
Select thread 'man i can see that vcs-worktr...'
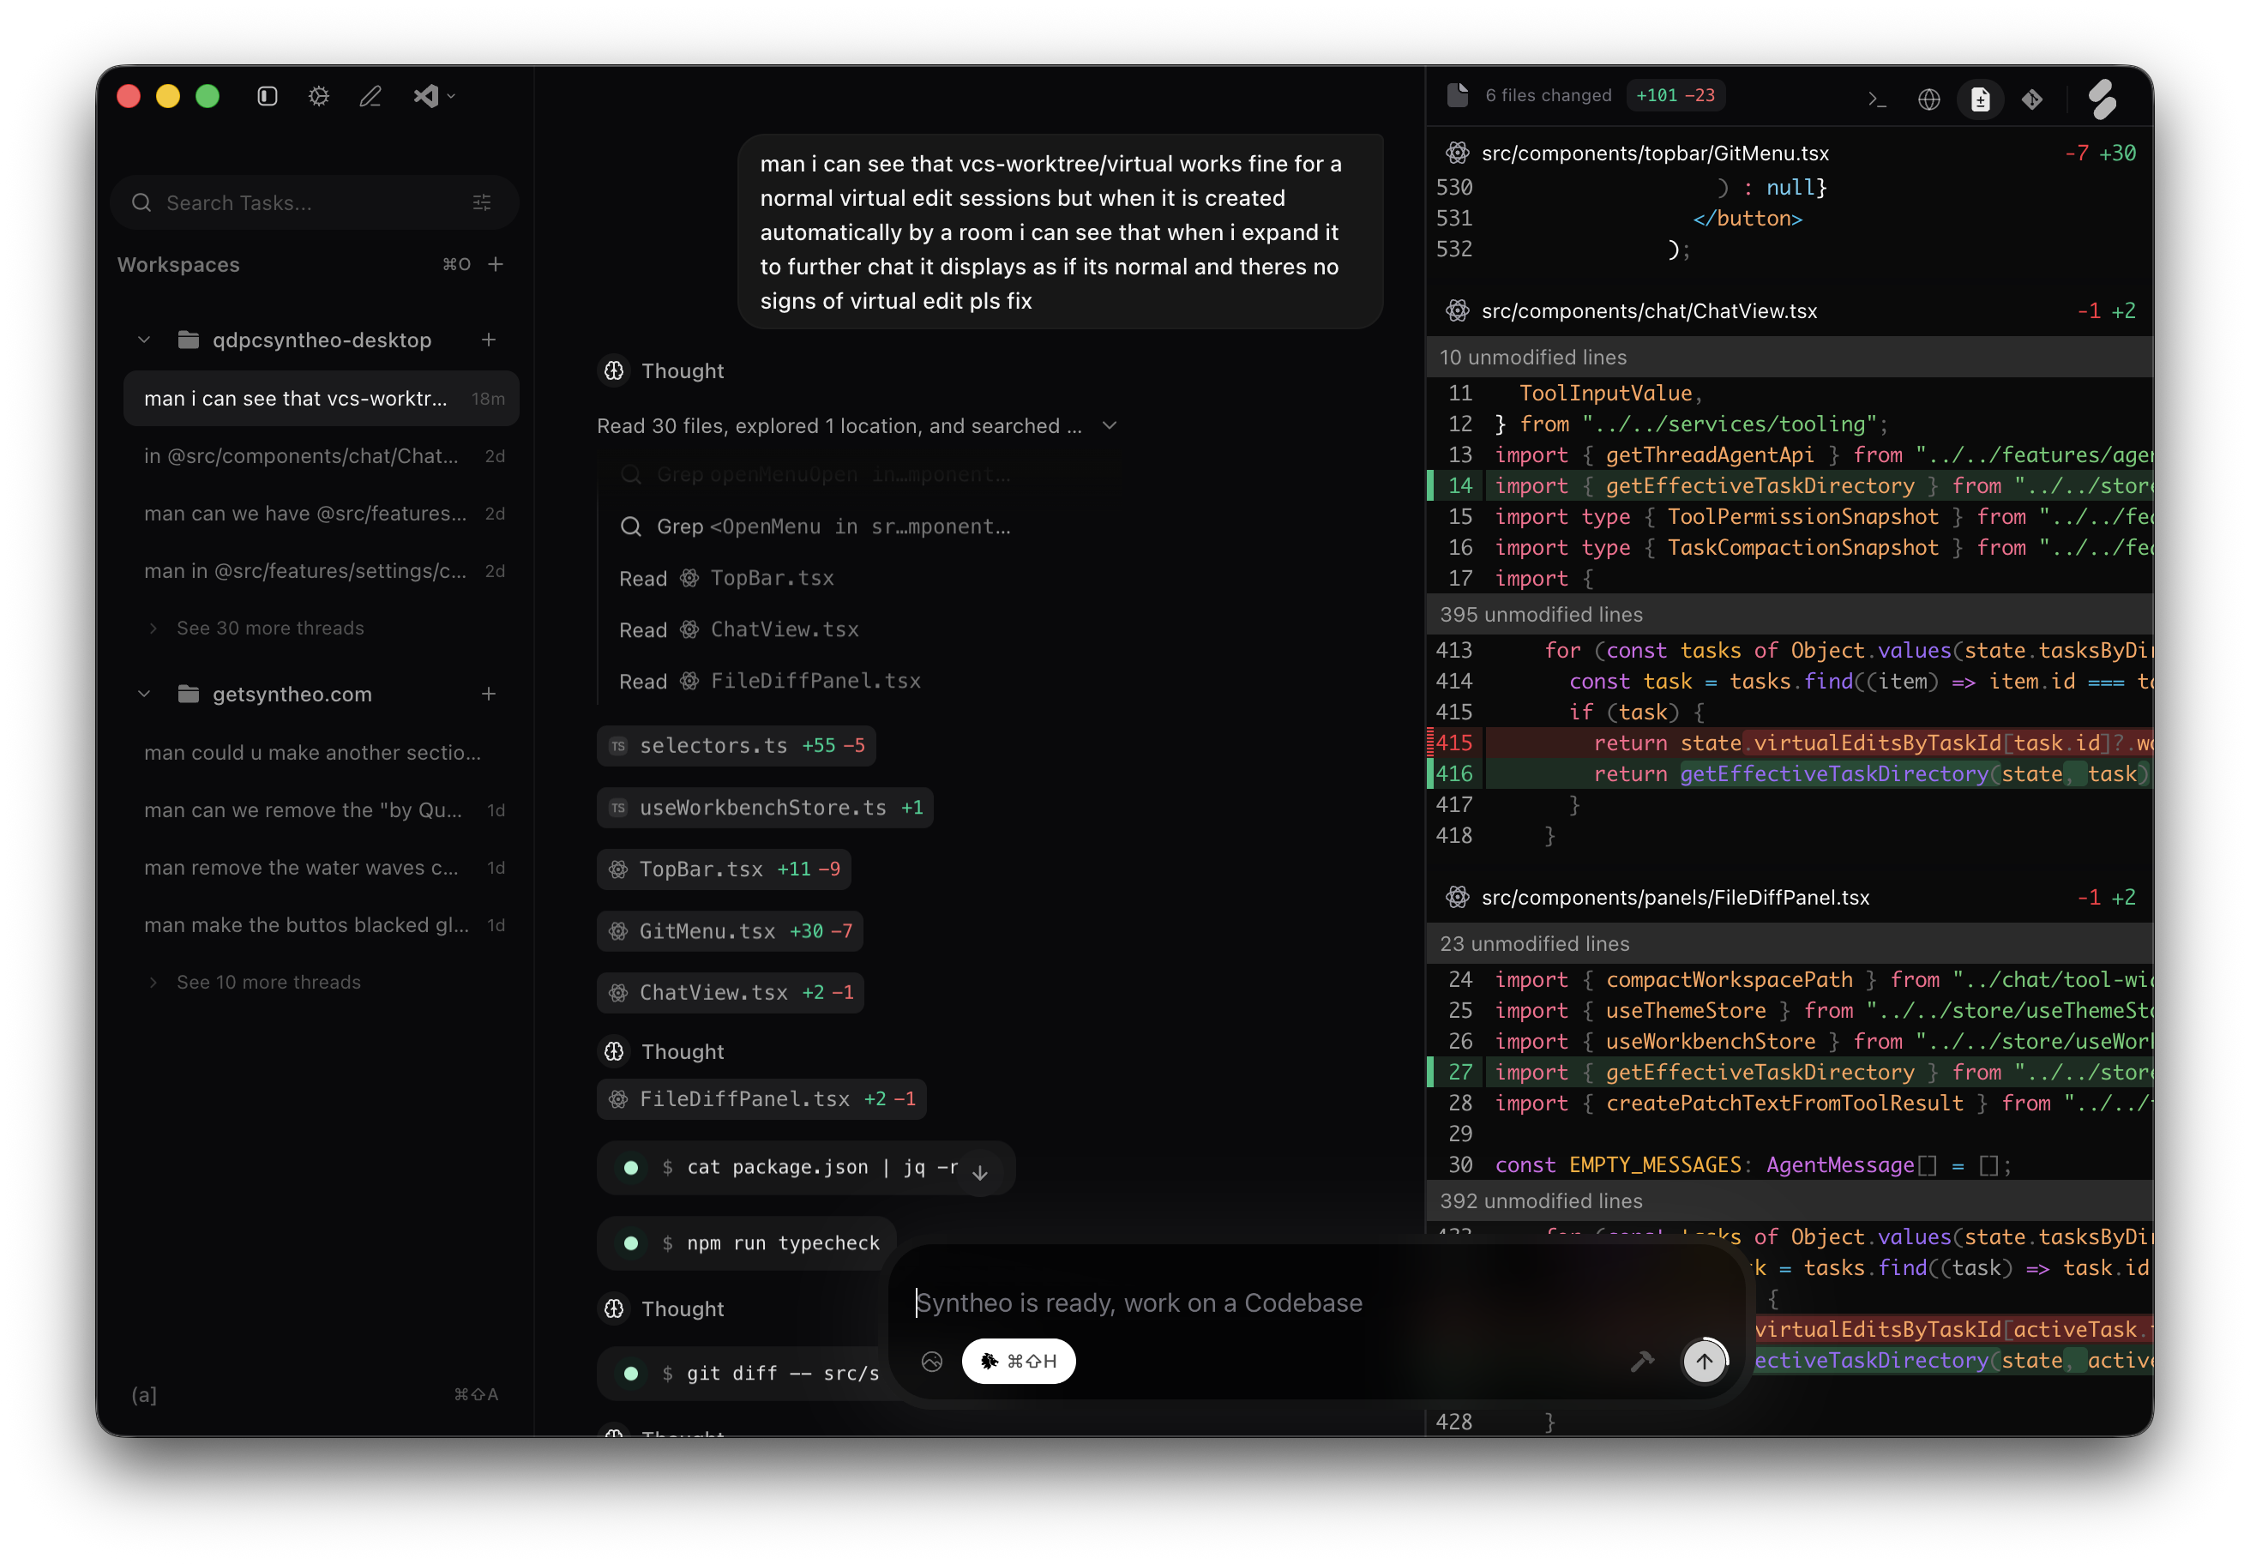tap(322, 399)
